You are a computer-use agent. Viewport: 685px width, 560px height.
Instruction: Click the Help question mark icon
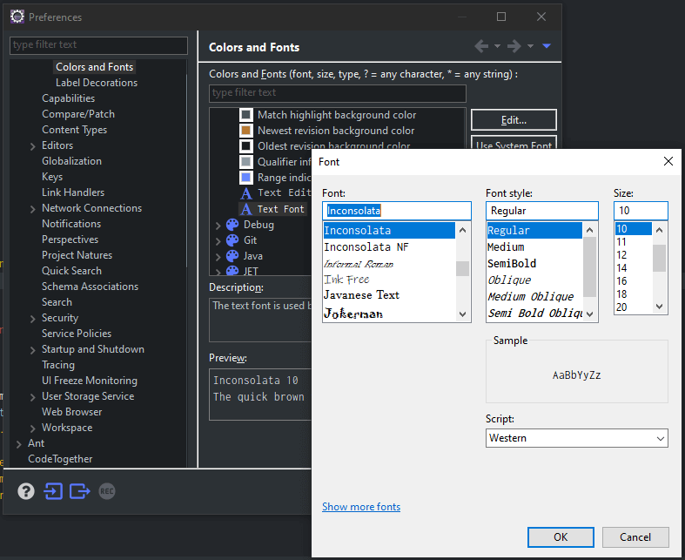click(26, 491)
